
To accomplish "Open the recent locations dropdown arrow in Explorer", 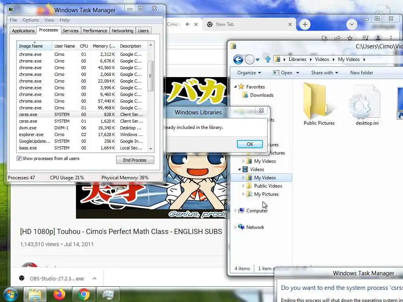I will pyautogui.click(x=257, y=60).
